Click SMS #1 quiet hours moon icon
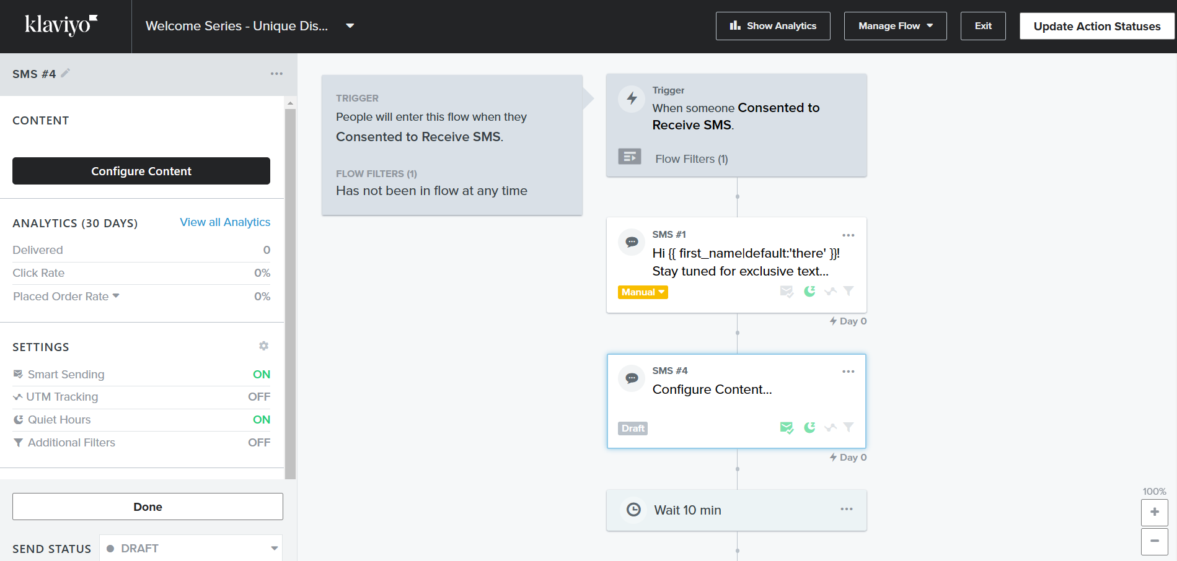 809,291
